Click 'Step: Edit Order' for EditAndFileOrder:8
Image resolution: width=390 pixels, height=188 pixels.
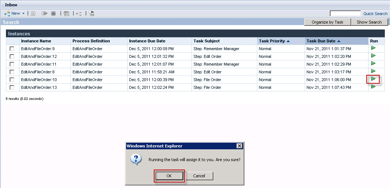tap(207, 72)
